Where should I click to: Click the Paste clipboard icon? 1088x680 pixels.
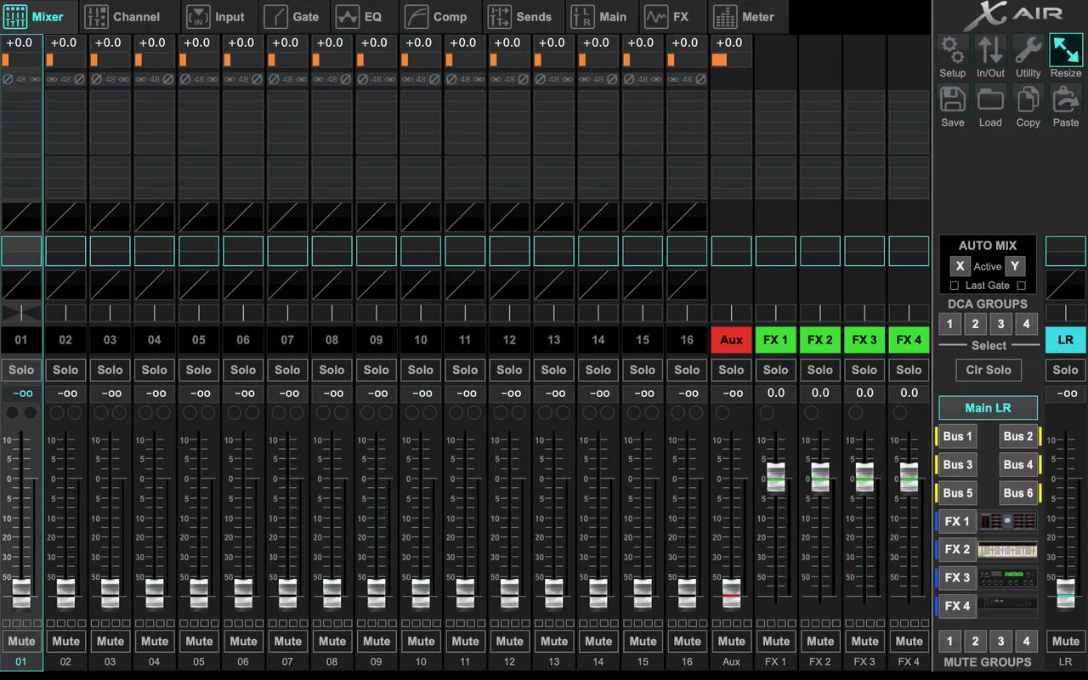coord(1065,99)
